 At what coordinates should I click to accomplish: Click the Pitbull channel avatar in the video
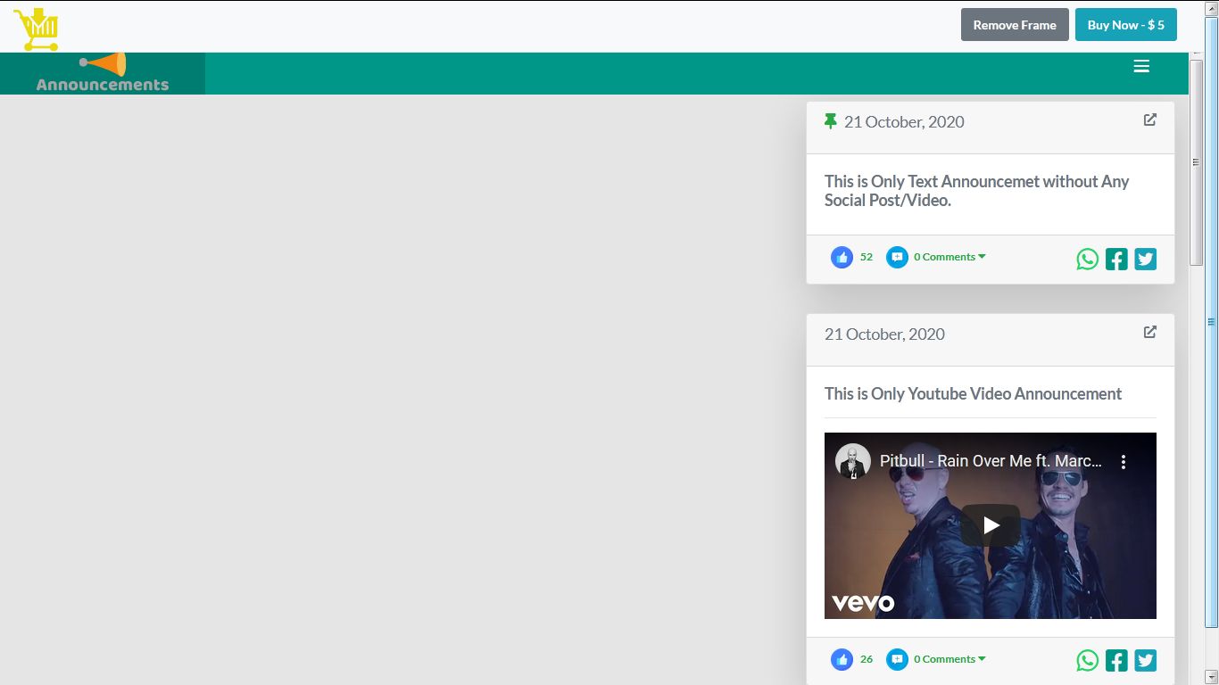(853, 461)
